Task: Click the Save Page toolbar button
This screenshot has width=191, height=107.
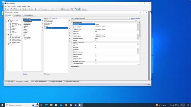Action: pyautogui.click(x=18, y=9)
